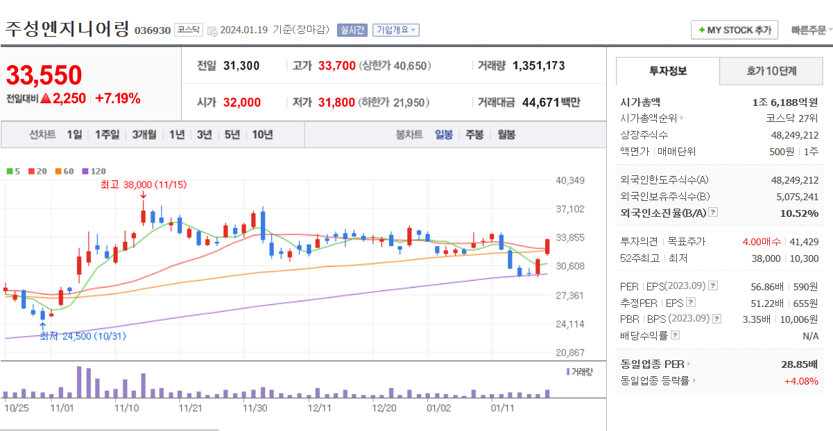Click 외국인소진율 value 10.52%

[x=799, y=213]
